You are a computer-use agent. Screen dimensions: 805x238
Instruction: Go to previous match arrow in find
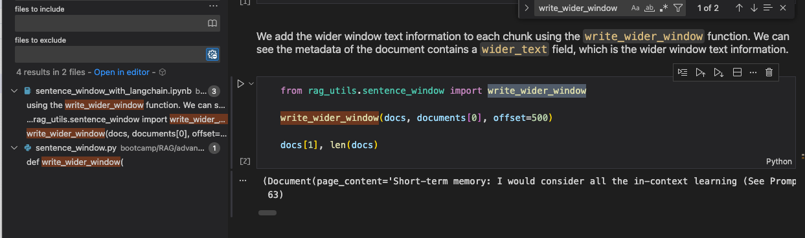(x=739, y=8)
